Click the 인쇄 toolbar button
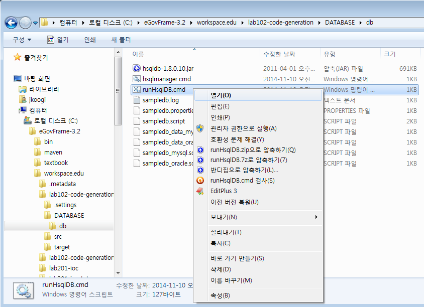 click(90, 40)
